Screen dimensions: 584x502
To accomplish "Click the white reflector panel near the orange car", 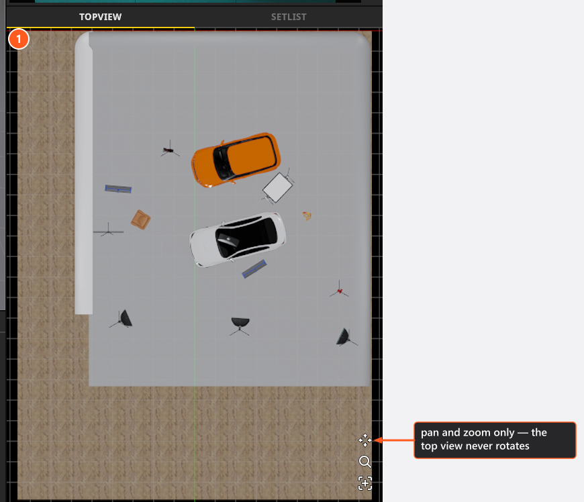I will [x=277, y=188].
